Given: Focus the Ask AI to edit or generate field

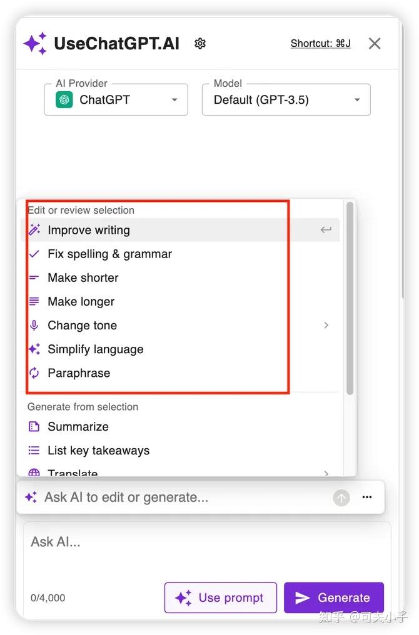Looking at the screenshot, I should (x=181, y=497).
